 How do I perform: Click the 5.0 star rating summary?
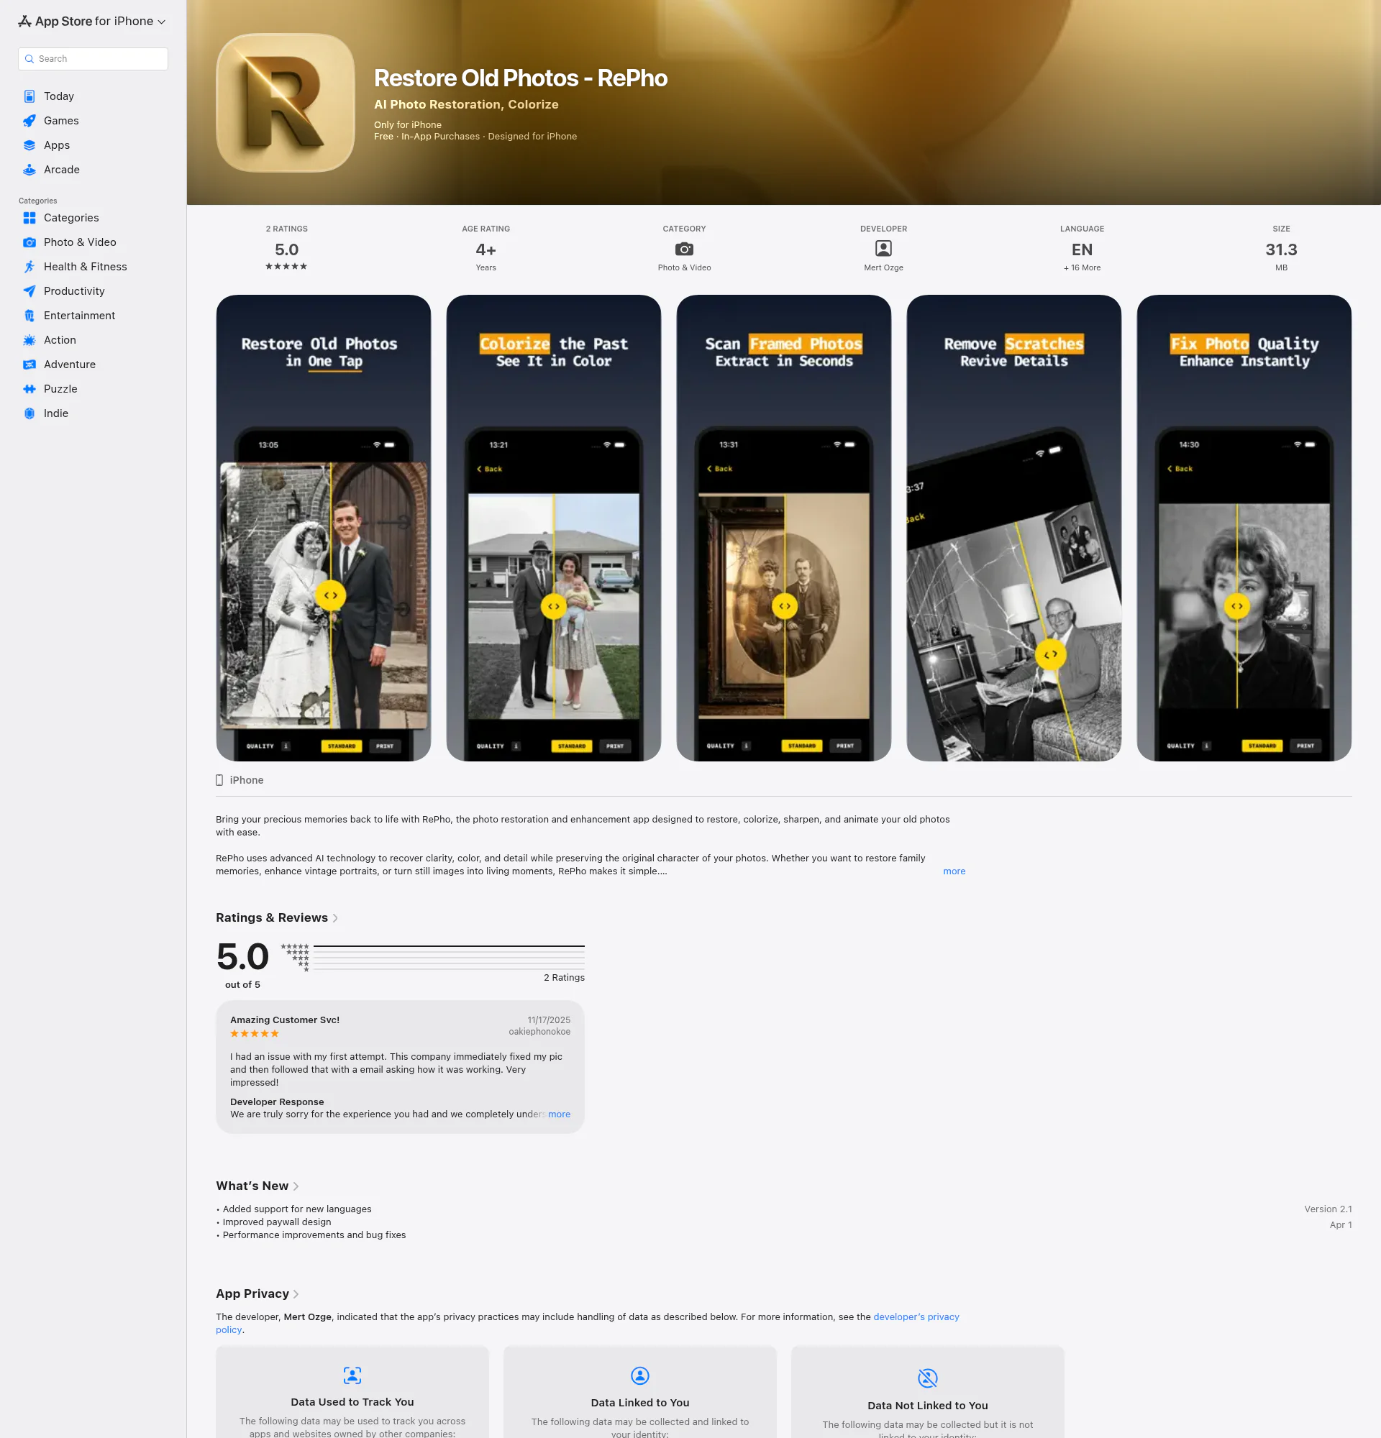(x=243, y=957)
